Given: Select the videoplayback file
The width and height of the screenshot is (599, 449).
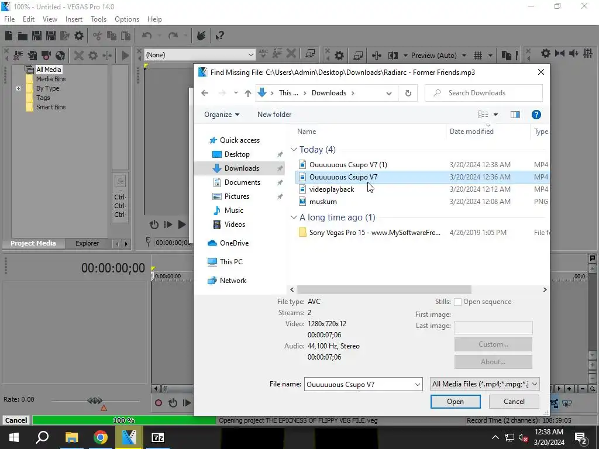Looking at the screenshot, I should click(332, 189).
